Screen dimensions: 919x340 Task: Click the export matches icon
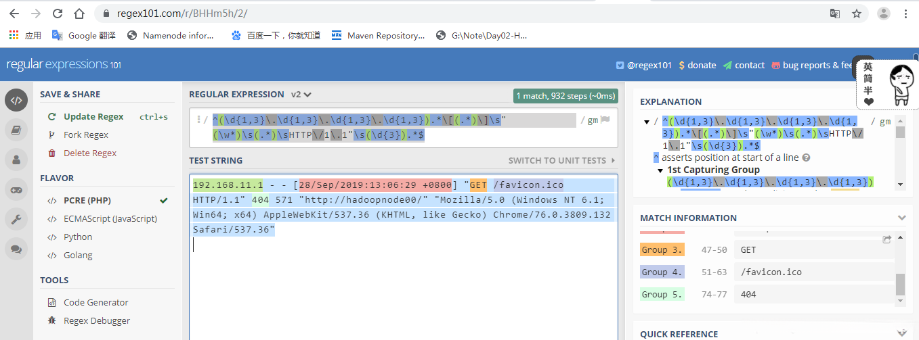point(887,239)
